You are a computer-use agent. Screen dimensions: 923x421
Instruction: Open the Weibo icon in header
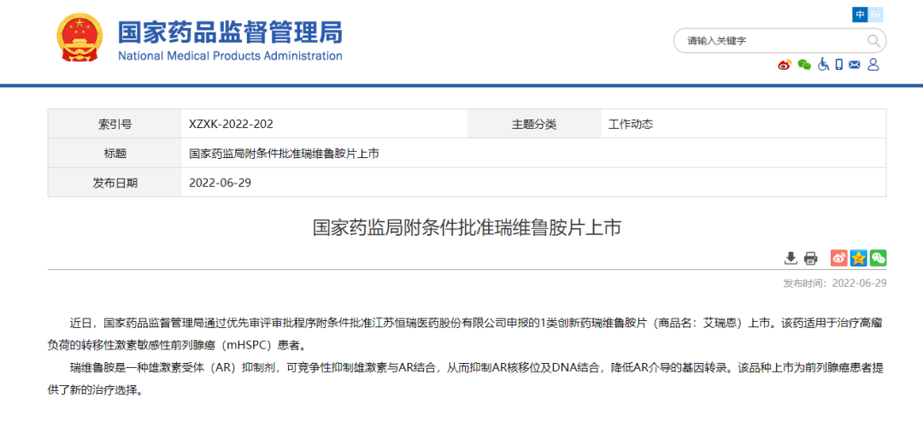pos(785,65)
